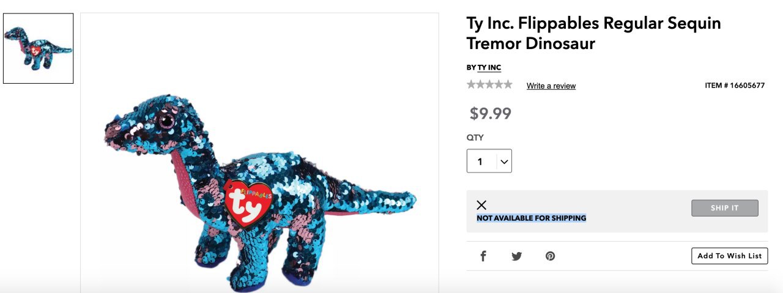Expand the QTY dropdown chevron
Screen dimensions: 783x293
(504, 161)
